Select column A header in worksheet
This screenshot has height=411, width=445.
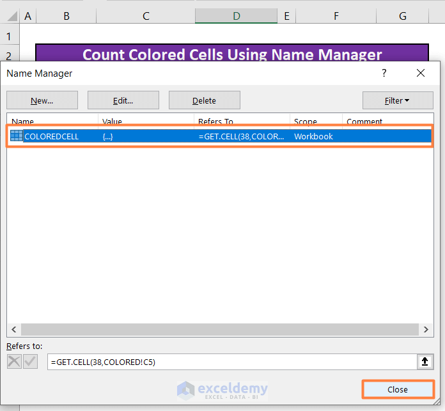[28, 16]
